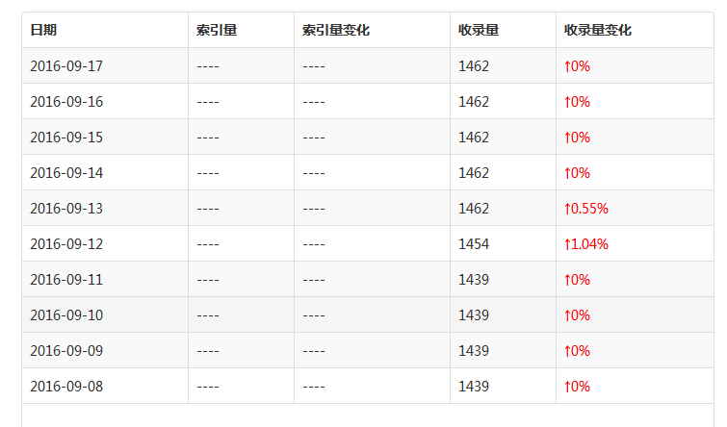Click the 索引量 column header
727x427 pixels.
(x=216, y=31)
